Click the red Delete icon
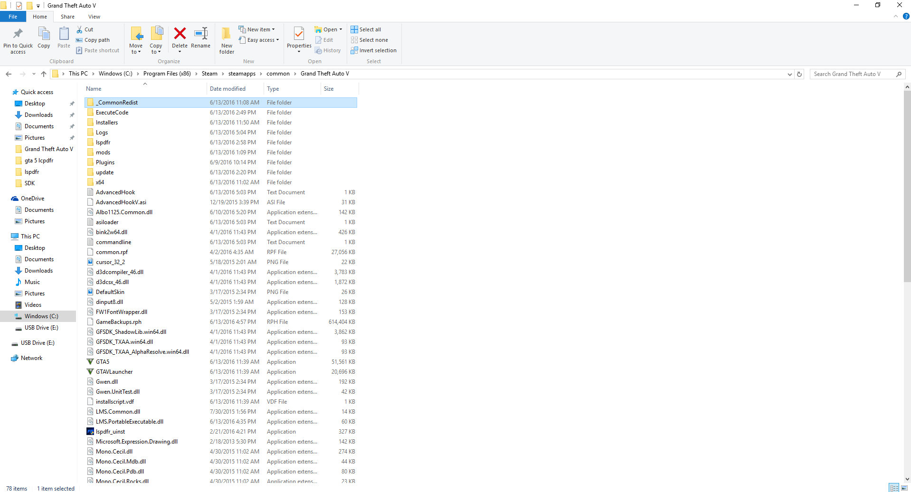Image resolution: width=911 pixels, height=492 pixels. point(180,33)
